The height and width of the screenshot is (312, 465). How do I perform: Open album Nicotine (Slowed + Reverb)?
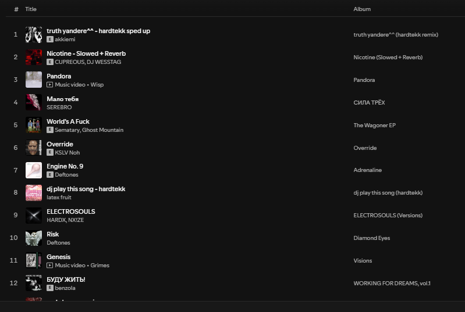coord(388,58)
